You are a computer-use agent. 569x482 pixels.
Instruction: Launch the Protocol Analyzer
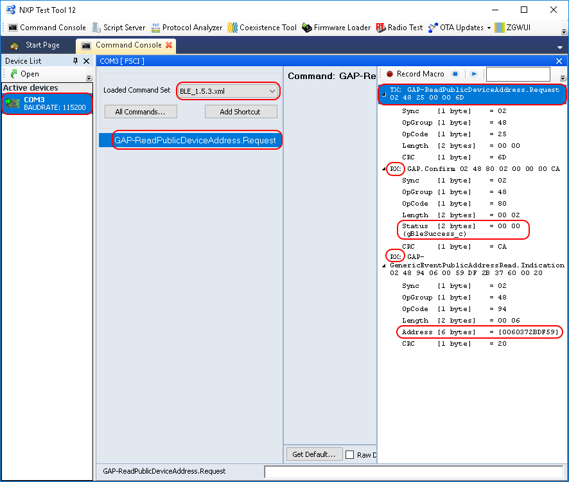187,28
